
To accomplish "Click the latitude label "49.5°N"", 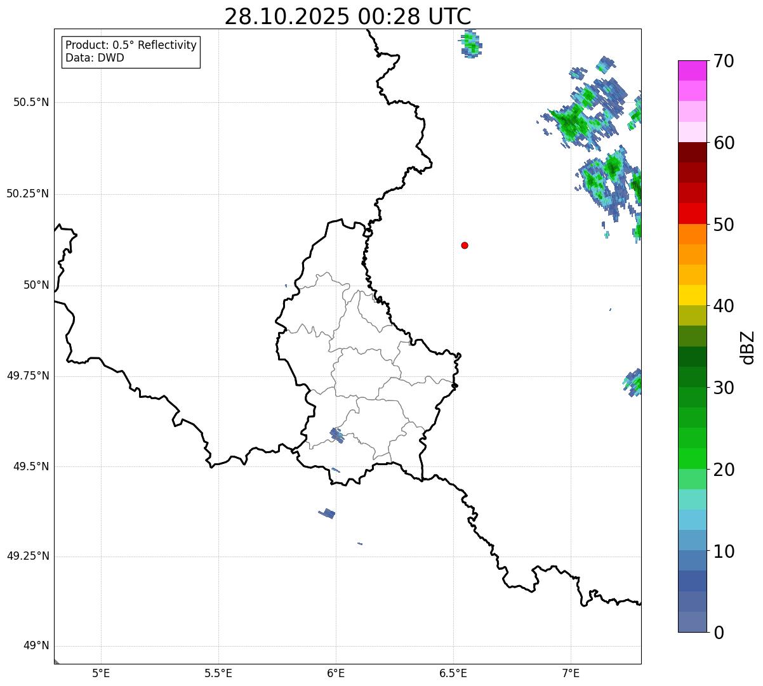I will click(31, 466).
